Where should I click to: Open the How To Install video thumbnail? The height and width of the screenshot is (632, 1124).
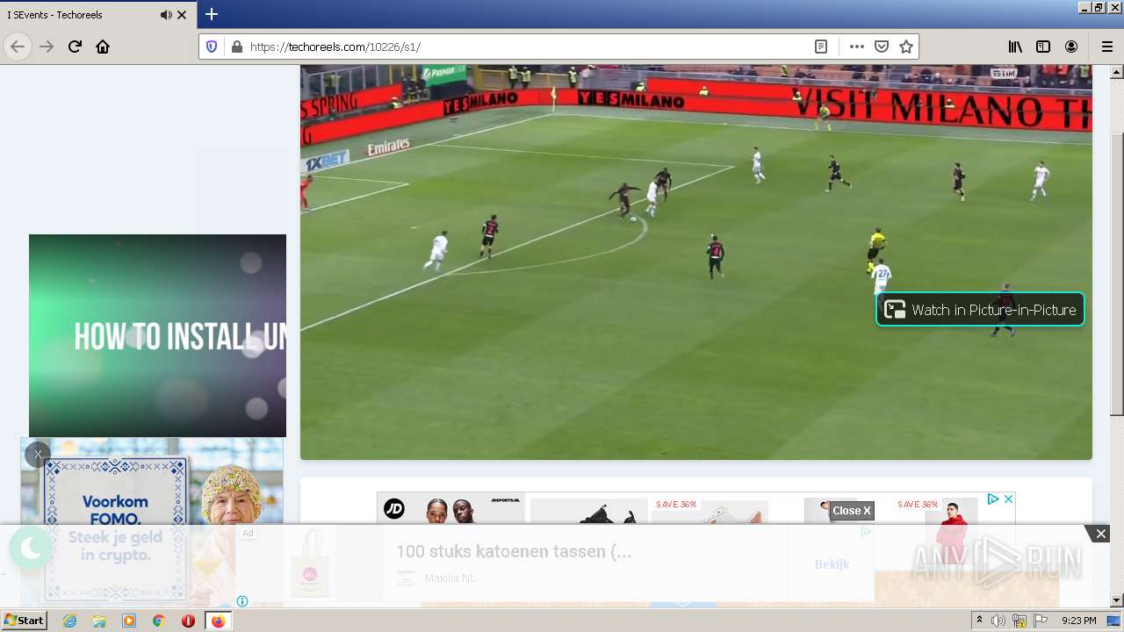pyautogui.click(x=157, y=335)
